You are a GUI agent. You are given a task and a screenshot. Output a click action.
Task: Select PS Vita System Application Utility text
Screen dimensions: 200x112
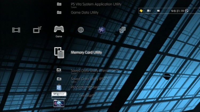96,4
